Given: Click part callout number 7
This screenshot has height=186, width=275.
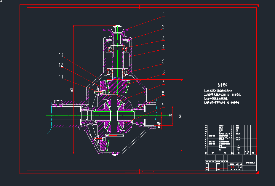Looking at the screenshot, I should (163, 81).
